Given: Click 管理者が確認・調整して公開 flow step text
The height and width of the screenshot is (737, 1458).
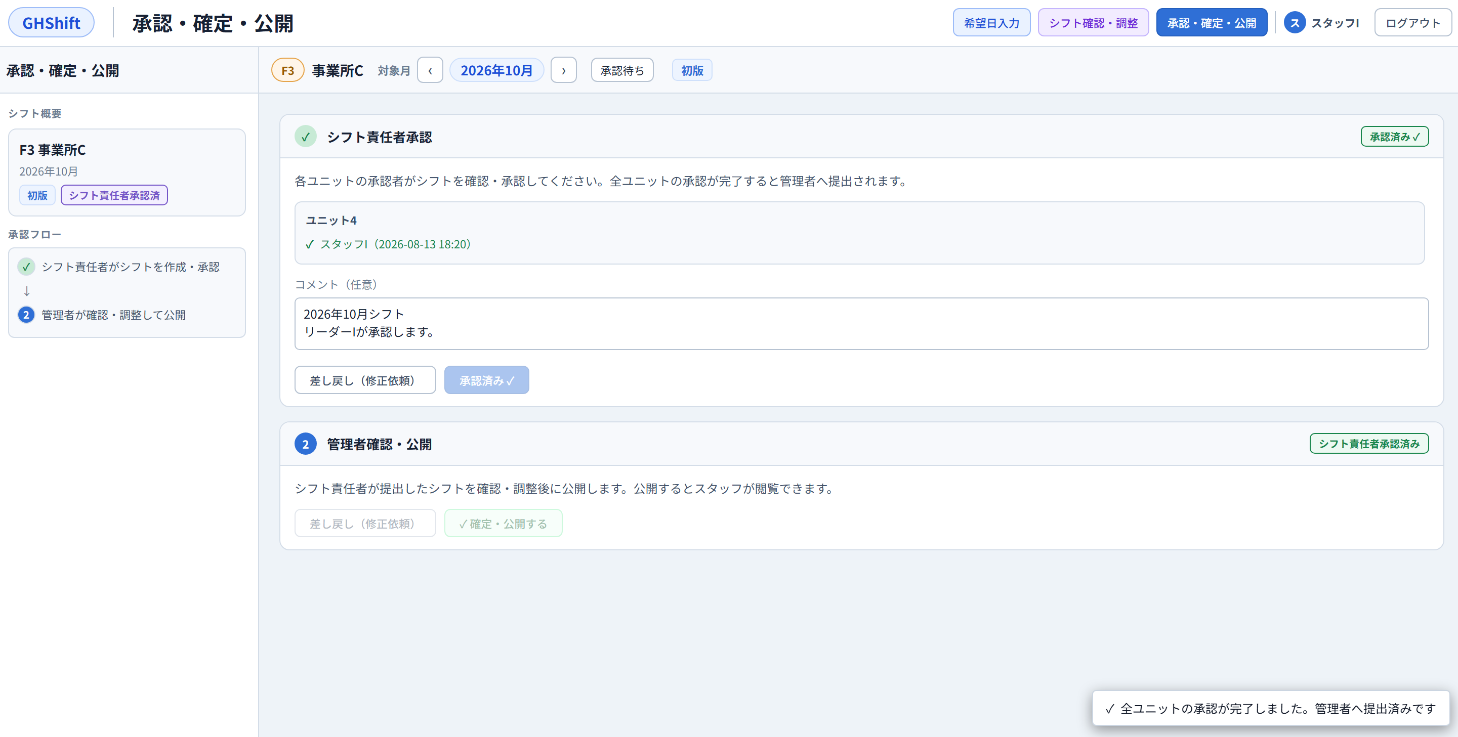Looking at the screenshot, I should [x=113, y=315].
